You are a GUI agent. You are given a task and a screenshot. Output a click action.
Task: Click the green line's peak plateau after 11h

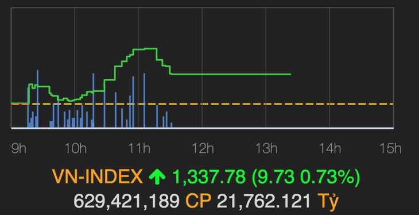[150, 48]
